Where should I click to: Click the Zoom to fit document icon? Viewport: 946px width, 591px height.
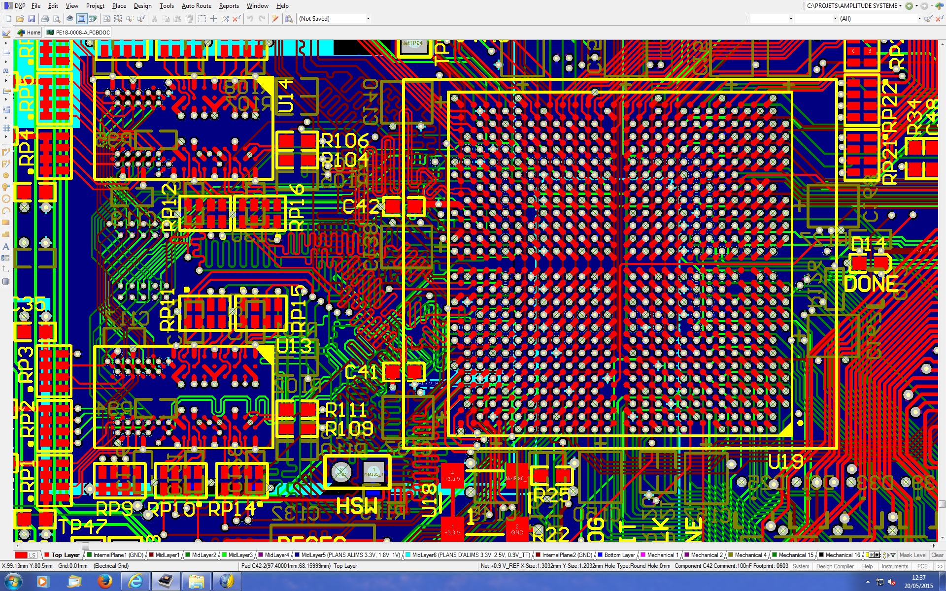pyautogui.click(x=106, y=19)
